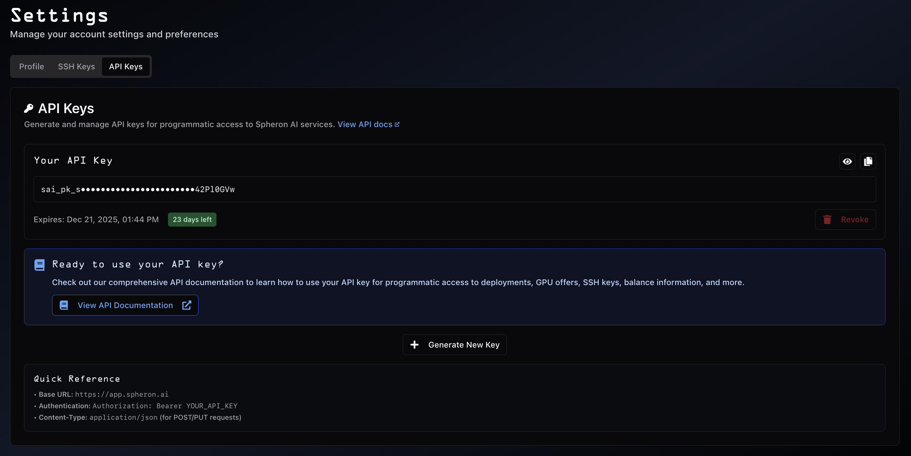Click the Base URL app.spheron.ai text
The image size is (911, 456).
122,395
